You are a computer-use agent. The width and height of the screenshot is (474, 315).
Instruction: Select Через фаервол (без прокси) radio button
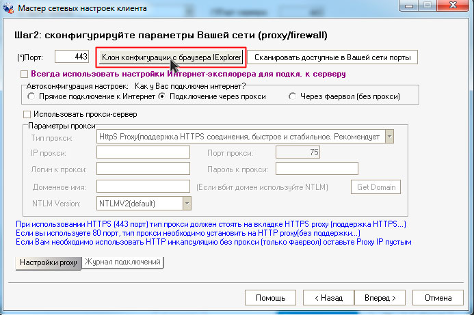click(292, 96)
